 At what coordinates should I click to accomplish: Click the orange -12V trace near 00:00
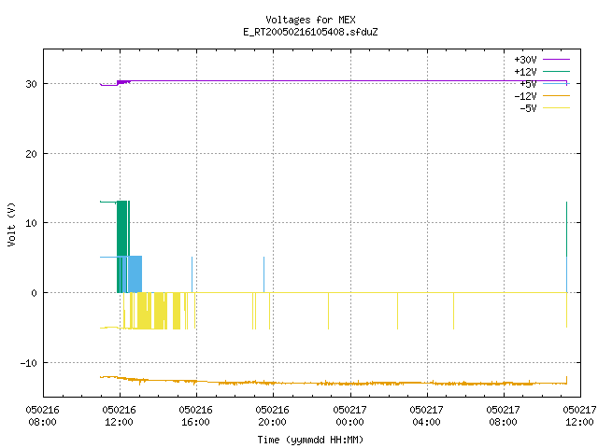pyautogui.click(x=350, y=384)
